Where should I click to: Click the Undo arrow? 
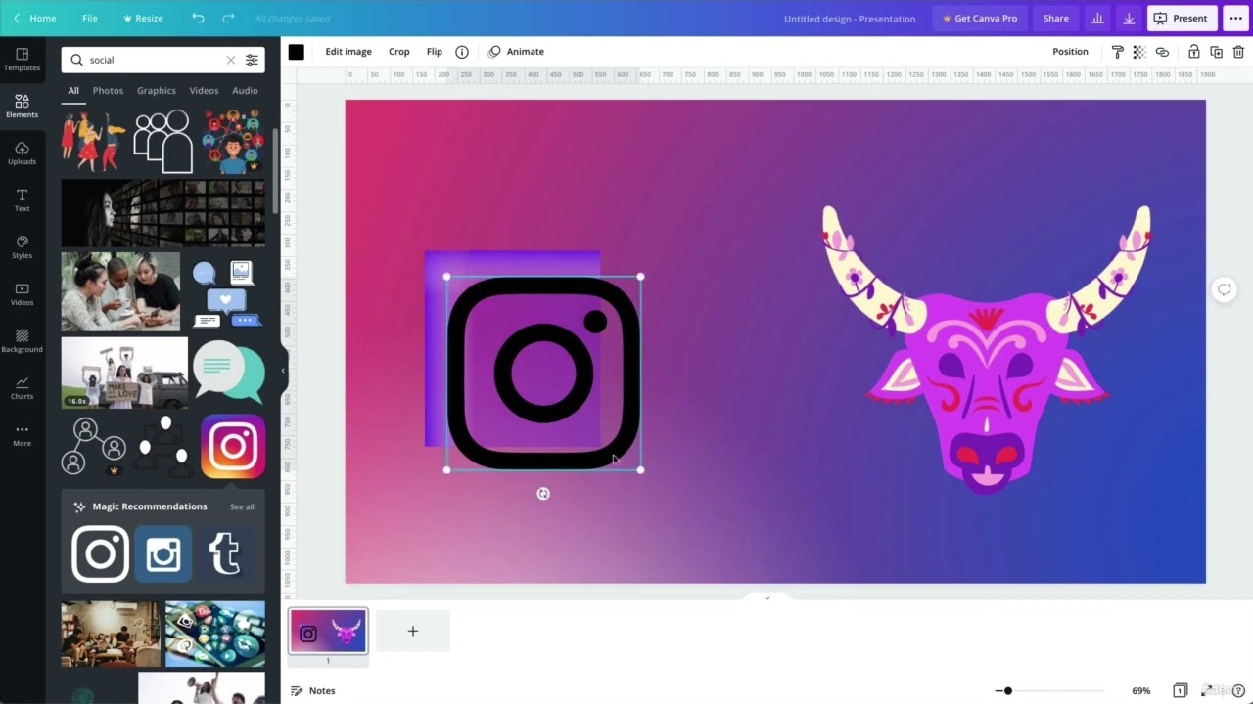tap(198, 18)
